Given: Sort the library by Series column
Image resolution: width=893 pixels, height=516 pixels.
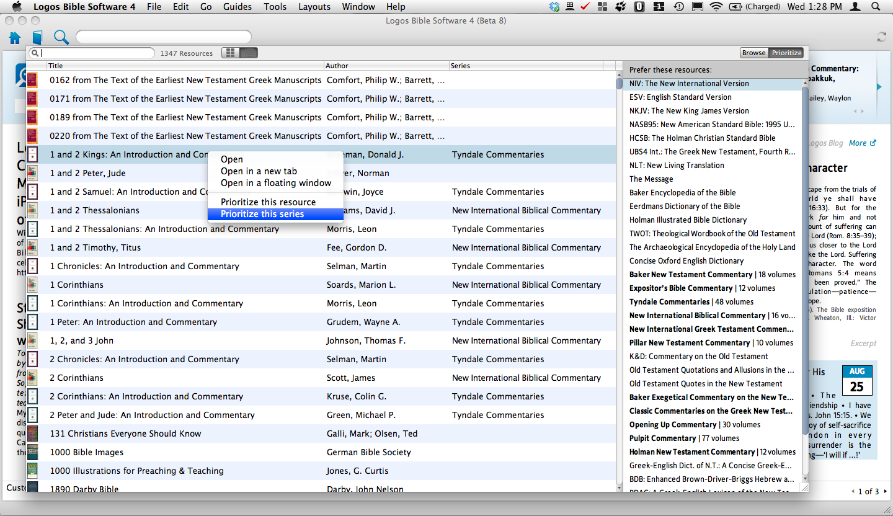Looking at the screenshot, I should click(x=526, y=66).
